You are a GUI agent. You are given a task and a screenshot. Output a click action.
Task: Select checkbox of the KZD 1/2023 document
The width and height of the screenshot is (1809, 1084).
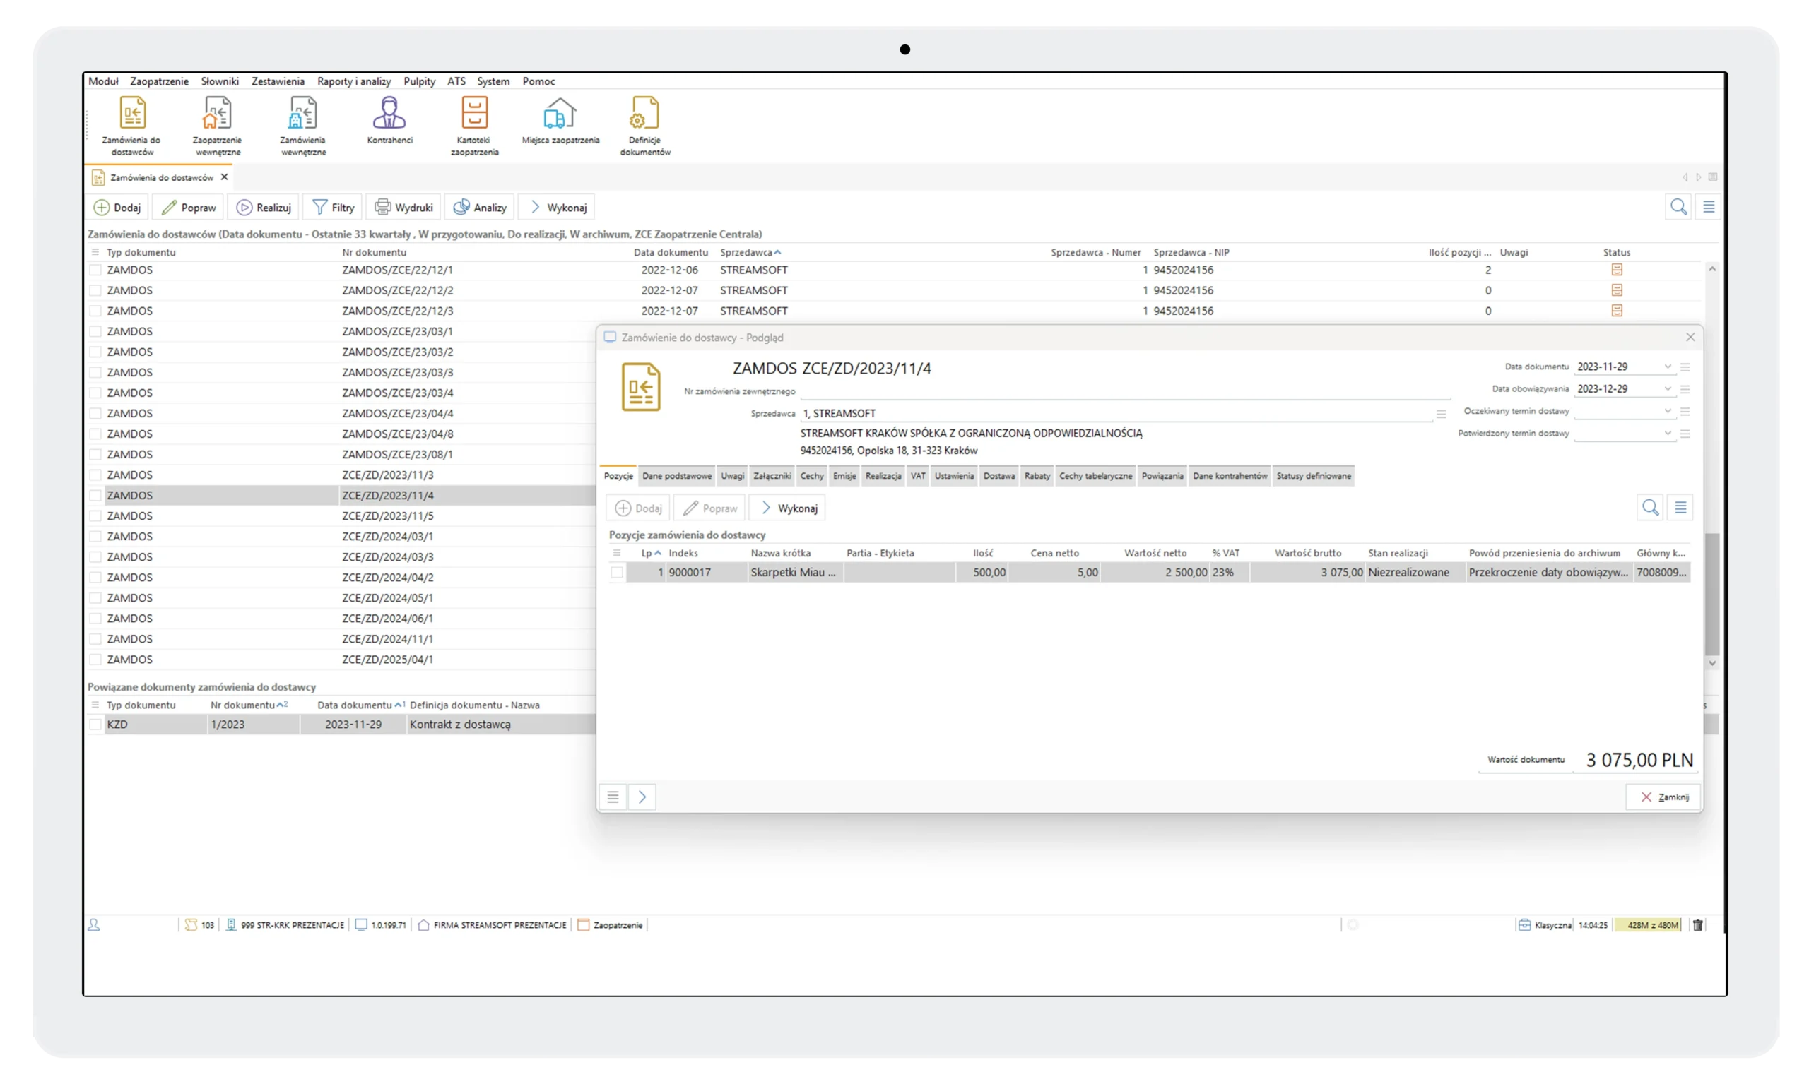[x=95, y=725]
